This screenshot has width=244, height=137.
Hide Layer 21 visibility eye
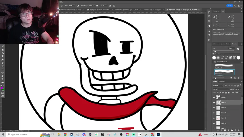[214, 108]
